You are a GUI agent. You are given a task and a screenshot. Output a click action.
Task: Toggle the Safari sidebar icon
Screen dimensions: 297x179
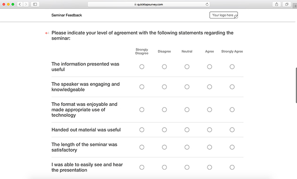pyautogui.click(x=35, y=4)
